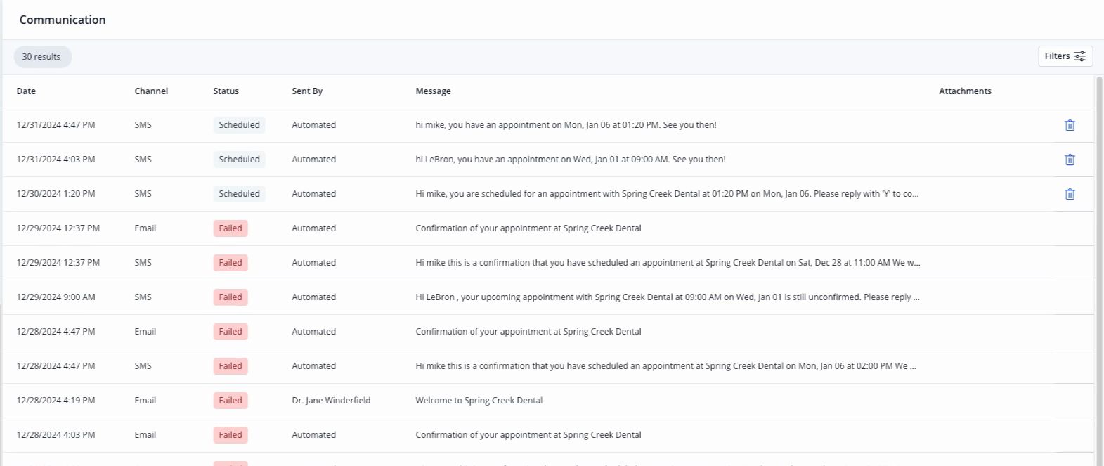The image size is (1104, 466).
Task: Click the Channel column header
Action: pyautogui.click(x=151, y=91)
